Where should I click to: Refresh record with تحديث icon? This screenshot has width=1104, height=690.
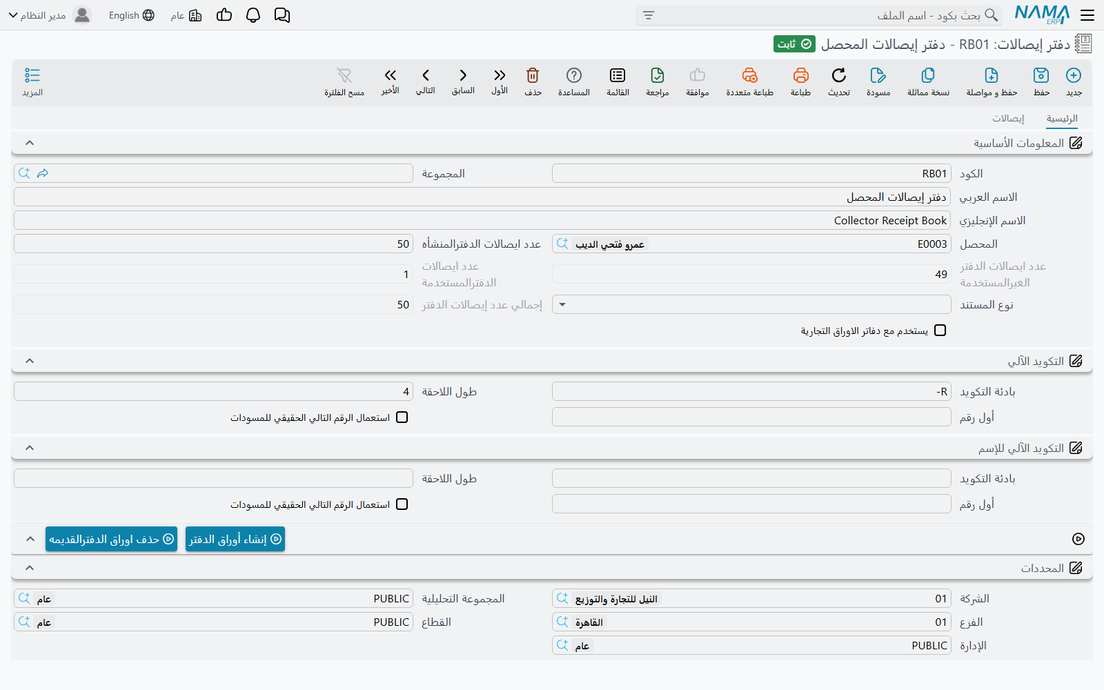point(839,81)
